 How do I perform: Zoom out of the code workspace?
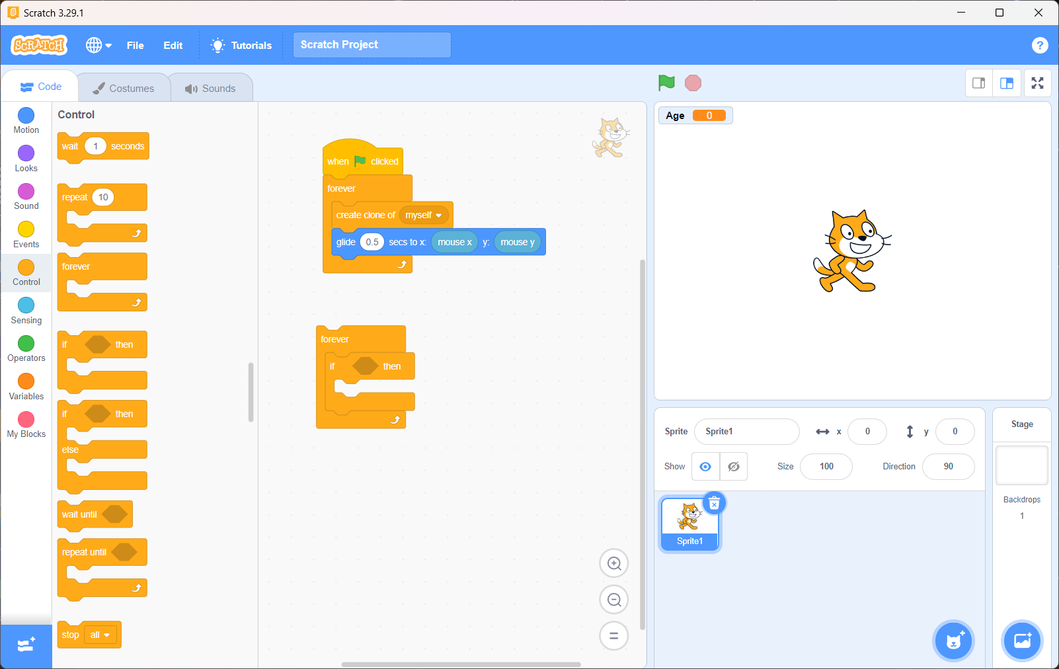coord(613,600)
